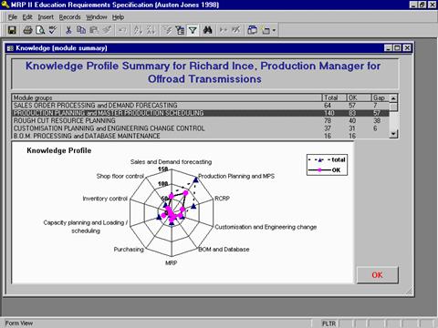
Task: Open the Edit menu
Action: point(27,17)
